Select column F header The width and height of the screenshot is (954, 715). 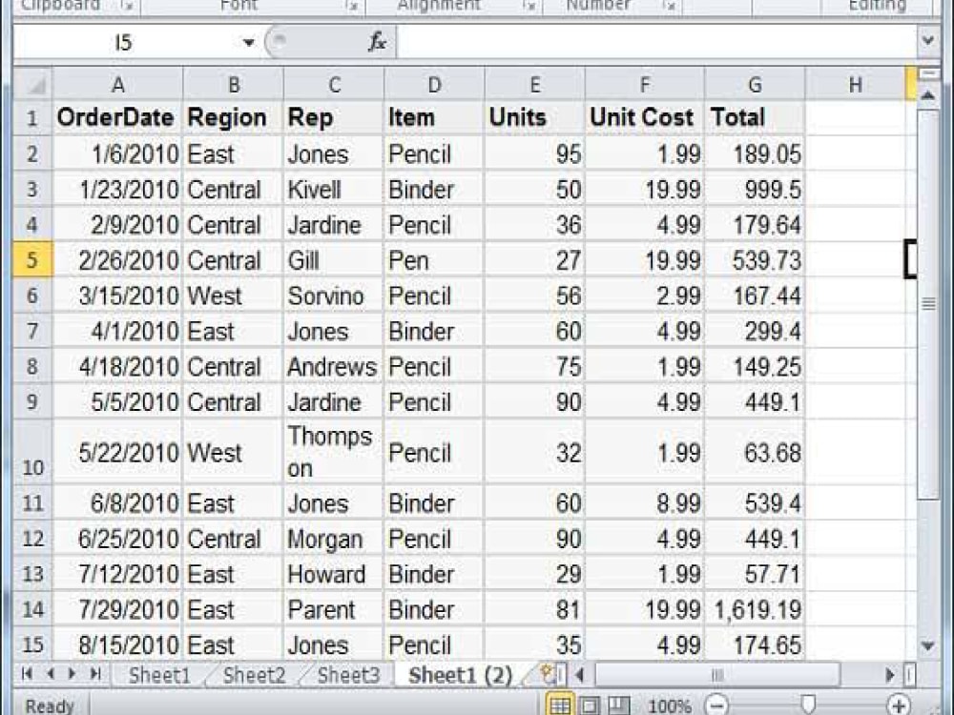pos(644,85)
